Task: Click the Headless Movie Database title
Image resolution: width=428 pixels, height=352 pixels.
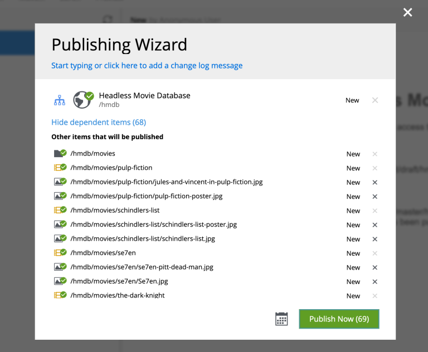Action: [x=145, y=95]
